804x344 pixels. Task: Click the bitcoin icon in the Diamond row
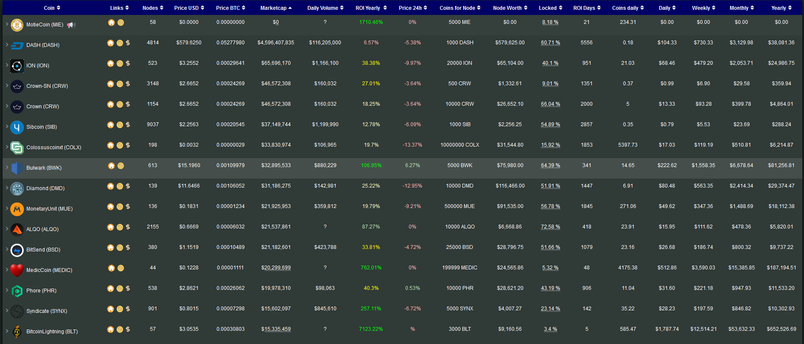pos(120,186)
